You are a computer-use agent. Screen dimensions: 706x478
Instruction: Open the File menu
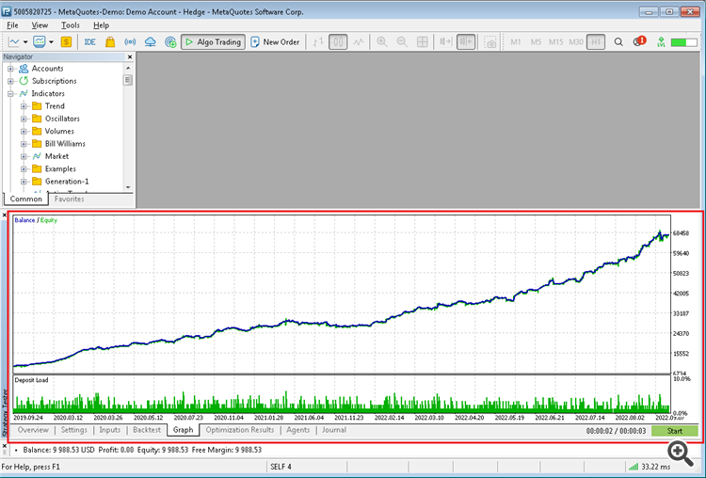click(x=12, y=25)
